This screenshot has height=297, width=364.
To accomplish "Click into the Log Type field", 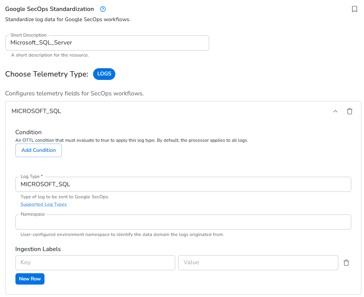I will [x=183, y=184].
